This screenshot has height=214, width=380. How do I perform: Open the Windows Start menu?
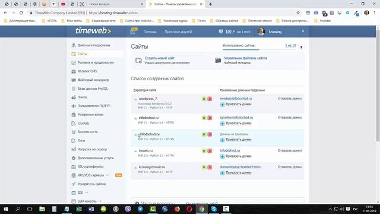(x=6, y=209)
